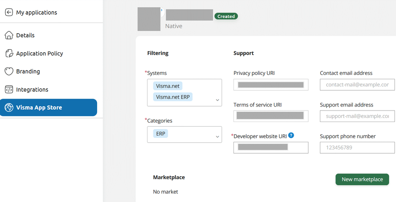Click the Created status badge
Screen dimensions: 396x202
[x=226, y=16]
